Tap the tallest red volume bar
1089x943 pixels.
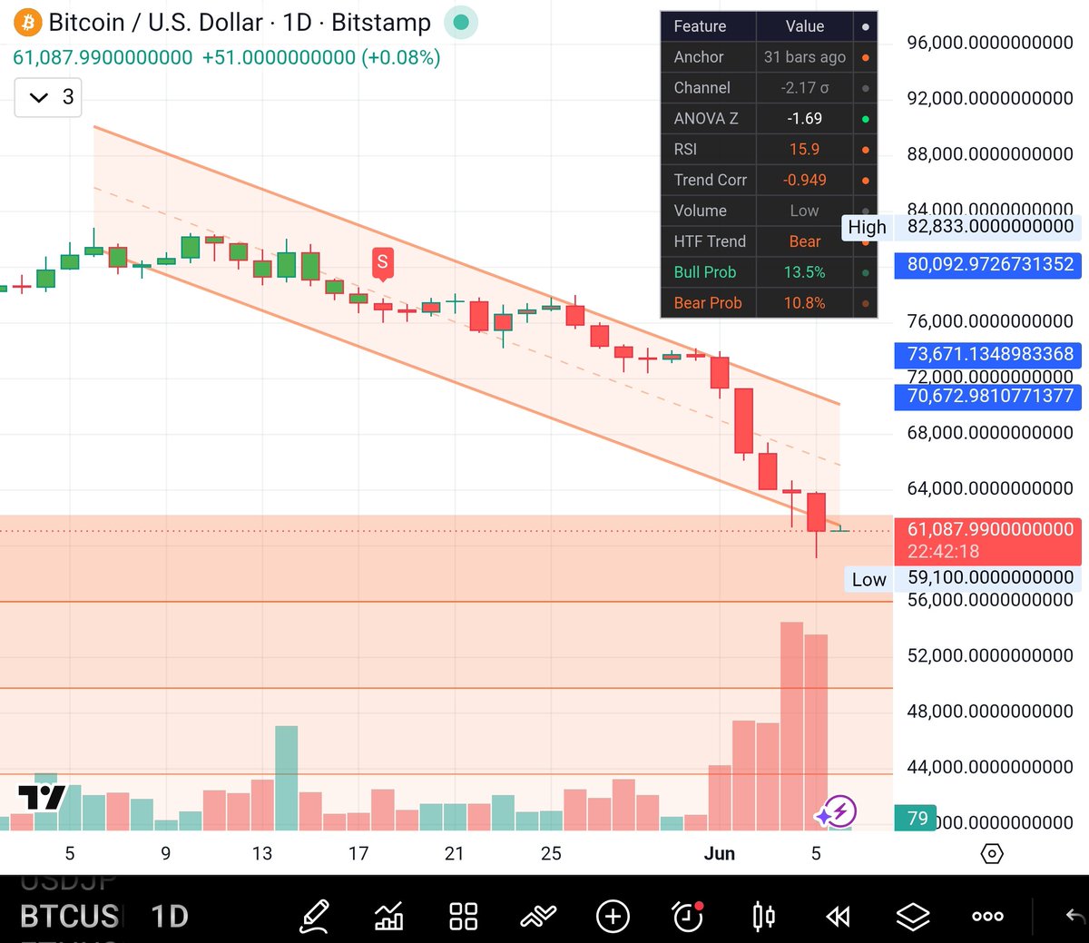(791, 726)
